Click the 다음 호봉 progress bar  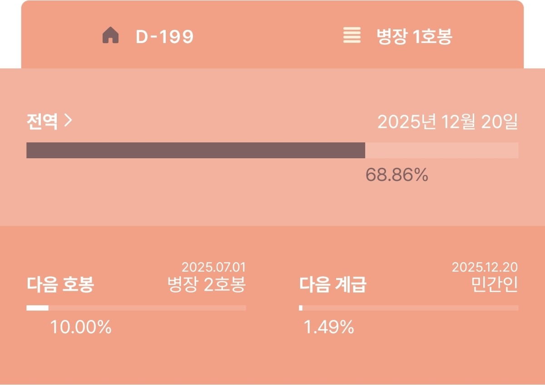click(136, 308)
